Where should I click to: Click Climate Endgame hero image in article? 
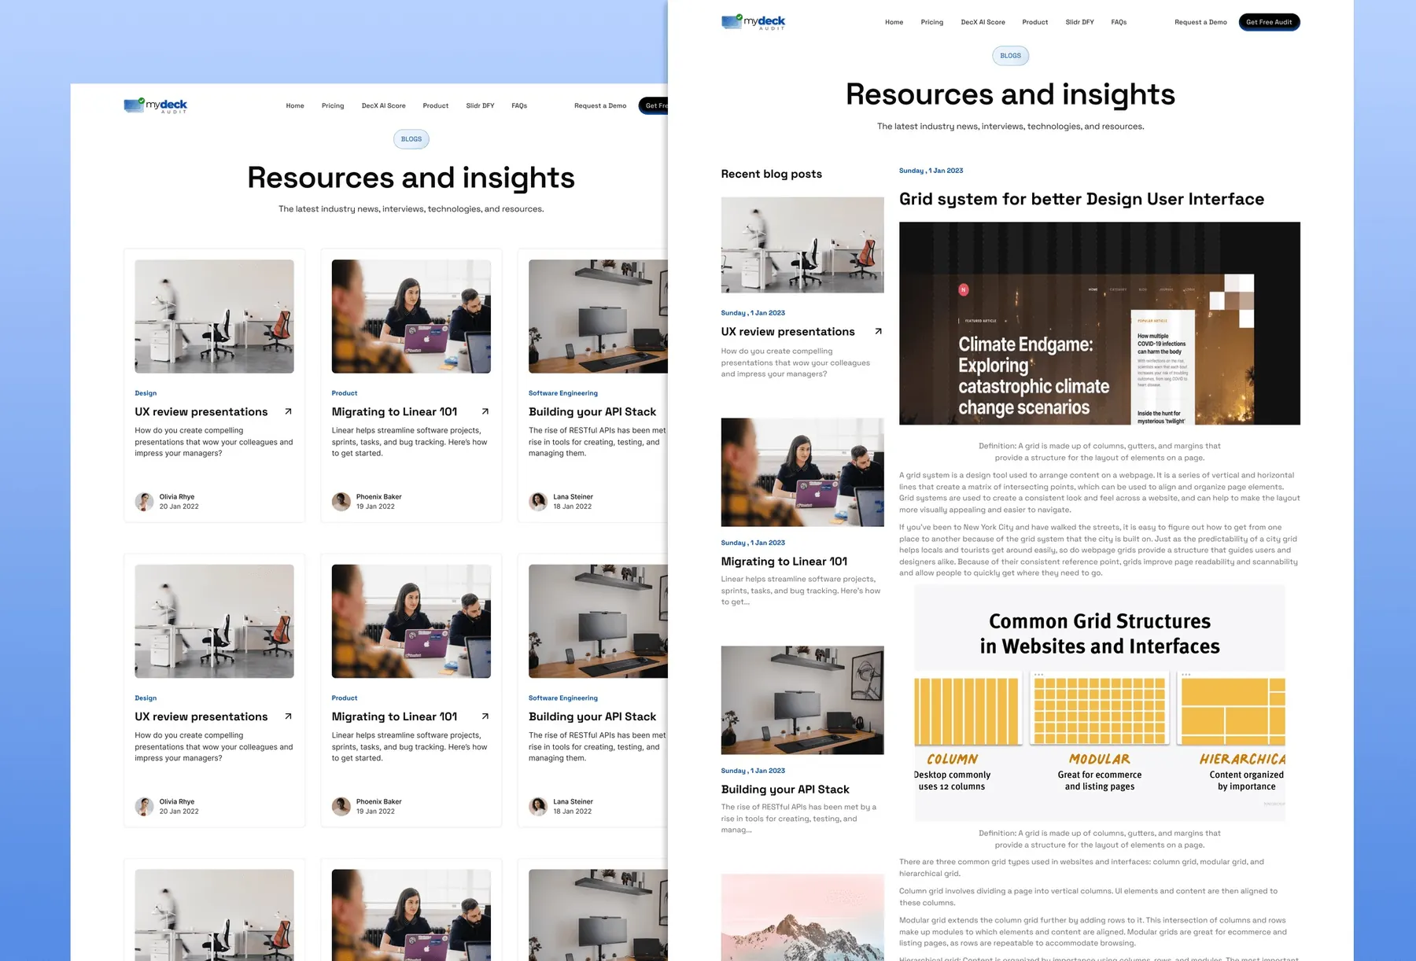pos(1100,323)
